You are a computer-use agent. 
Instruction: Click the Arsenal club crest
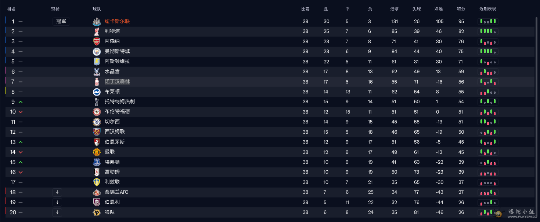tap(97, 41)
